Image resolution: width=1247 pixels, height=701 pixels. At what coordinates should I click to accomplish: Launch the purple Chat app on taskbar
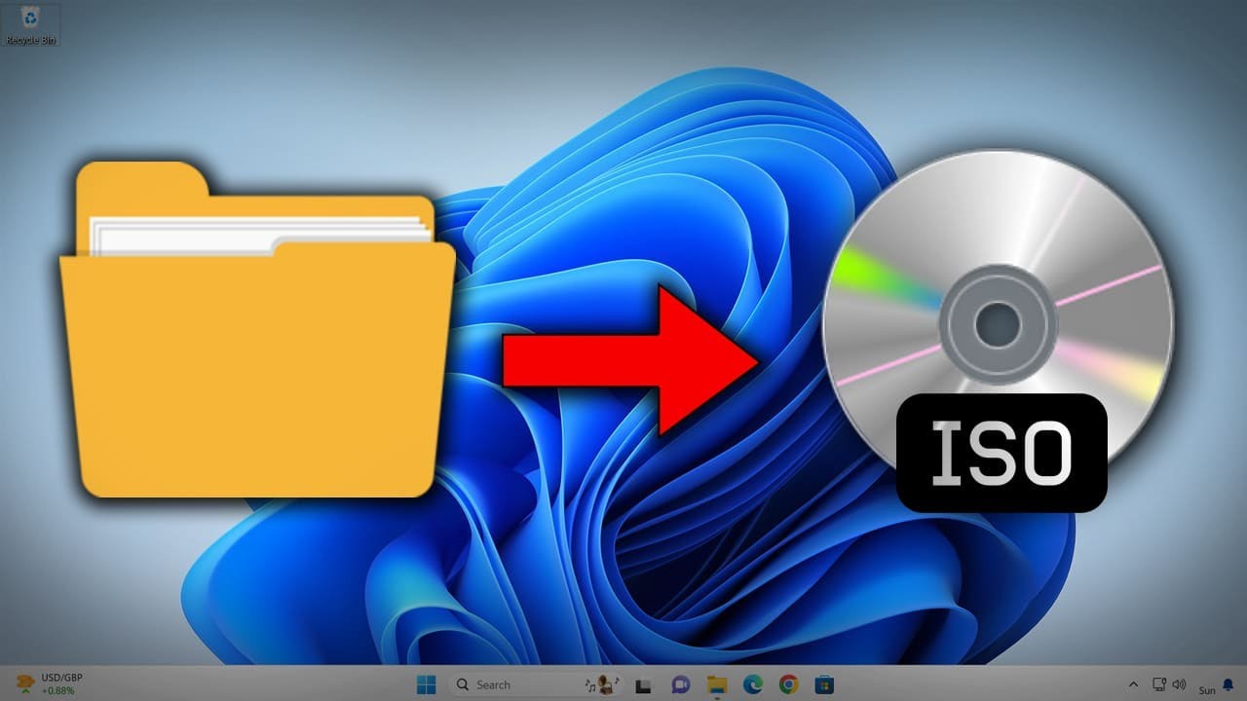[680, 685]
